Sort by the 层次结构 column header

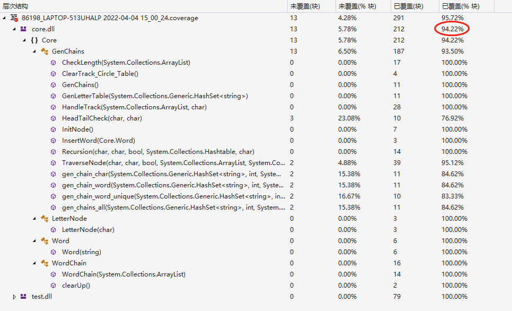pos(144,6)
